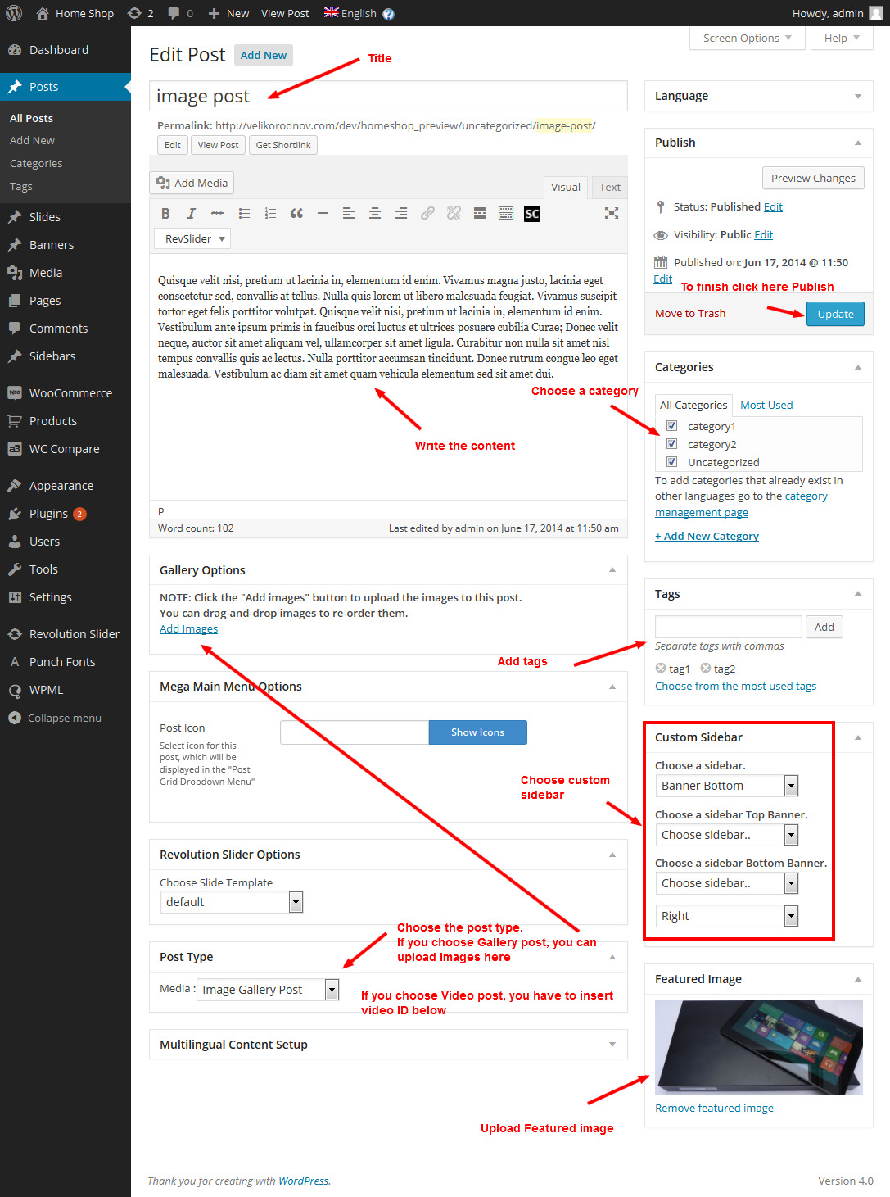The width and height of the screenshot is (890, 1197).
Task: Click the featured image thumbnail
Action: [x=758, y=1047]
